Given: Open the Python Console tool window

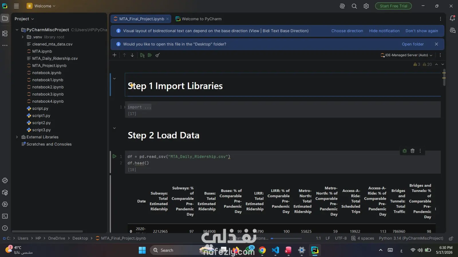Looking at the screenshot, I should (x=5, y=180).
